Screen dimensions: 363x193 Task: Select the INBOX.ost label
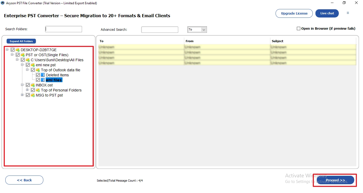44,85
